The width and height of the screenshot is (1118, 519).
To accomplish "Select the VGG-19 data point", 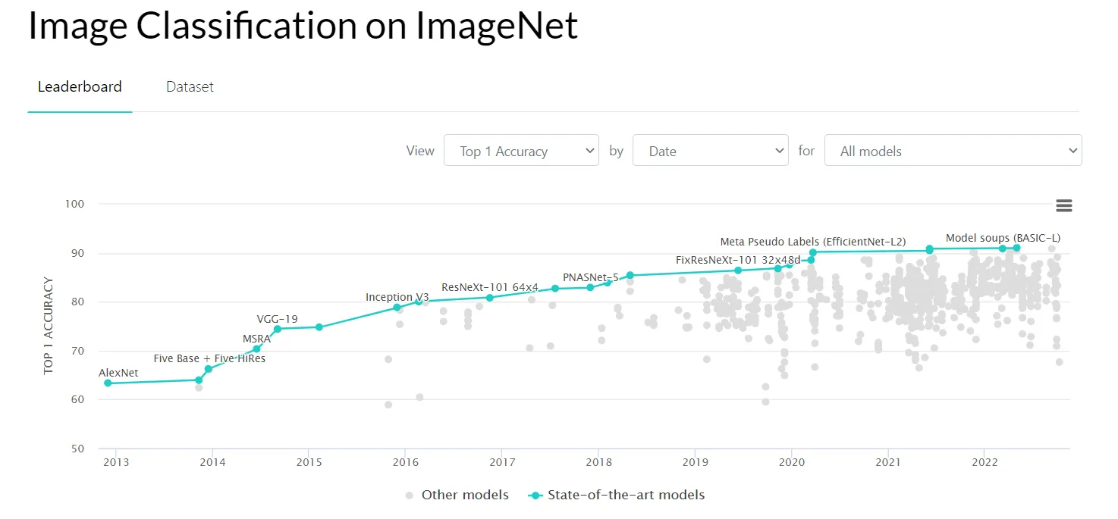I will [278, 329].
